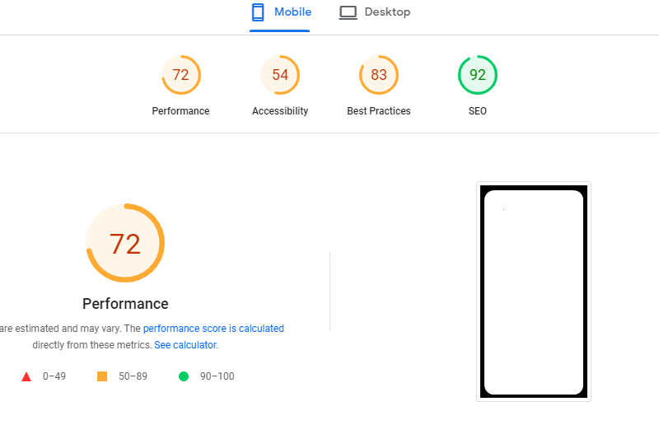The image size is (659, 425).
Task: Open the 'See calculator' link
Action: tap(185, 345)
